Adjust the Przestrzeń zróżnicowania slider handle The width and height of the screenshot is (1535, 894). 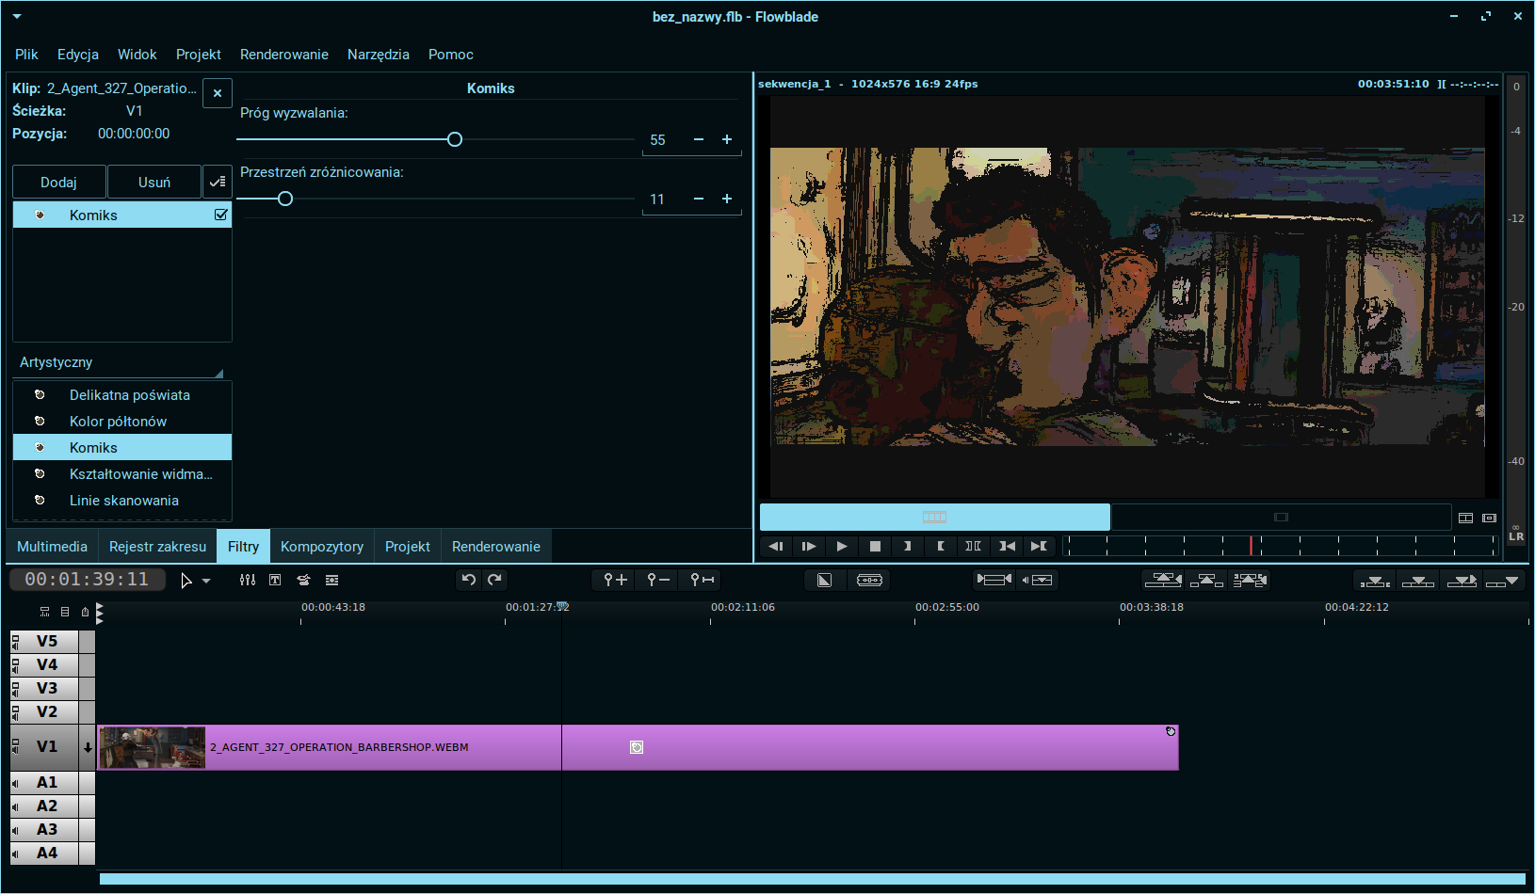(x=285, y=199)
